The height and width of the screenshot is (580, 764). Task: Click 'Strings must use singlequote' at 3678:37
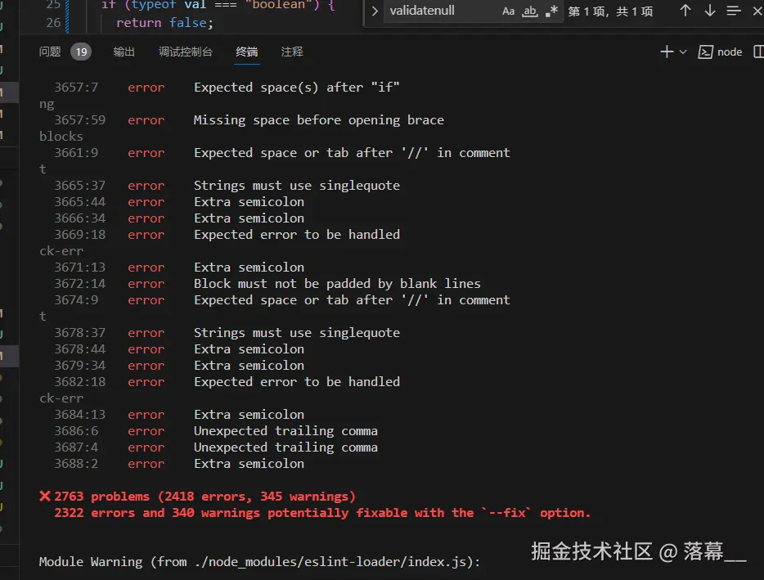tap(297, 332)
